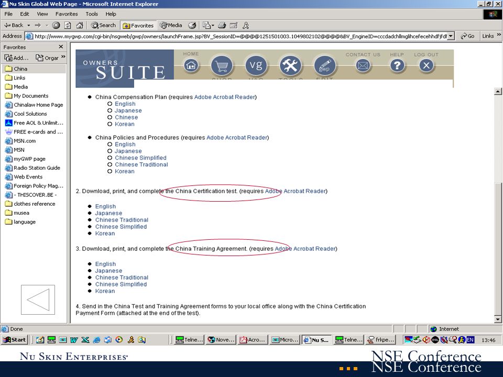Screen dimensions: 503x377
Task: Open the Tools menu
Action: point(92,14)
